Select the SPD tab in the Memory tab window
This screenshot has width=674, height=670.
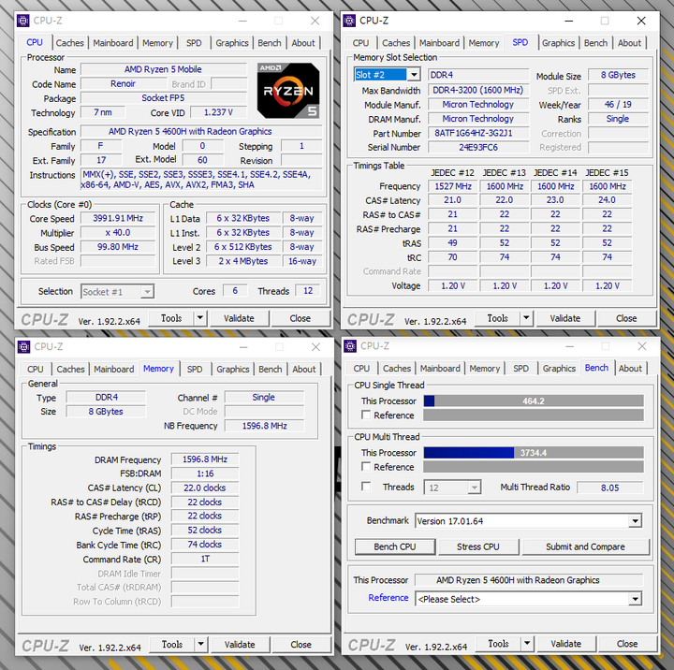(195, 370)
